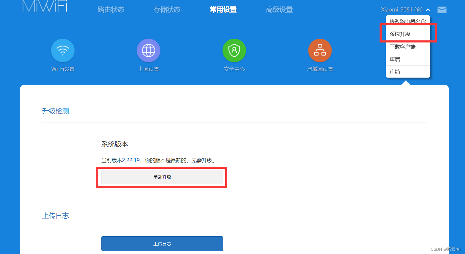Screen dimensions: 465x254
Task: Switch to the 存储状态 tab
Action: 167,9
